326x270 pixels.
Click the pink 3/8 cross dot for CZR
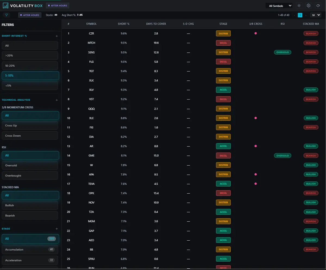pos(256,33)
